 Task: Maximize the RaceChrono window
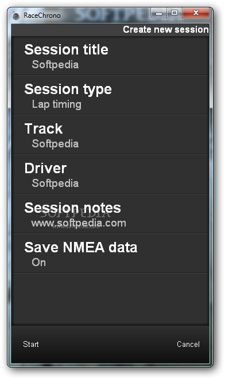(x=174, y=13)
